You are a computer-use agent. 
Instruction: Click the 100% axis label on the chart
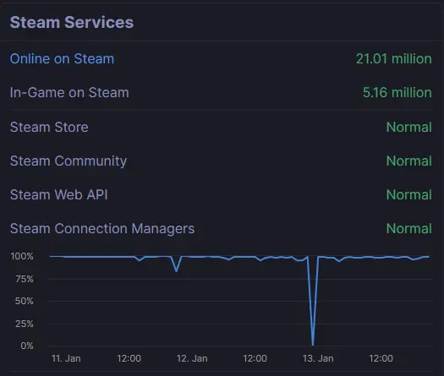(x=22, y=256)
